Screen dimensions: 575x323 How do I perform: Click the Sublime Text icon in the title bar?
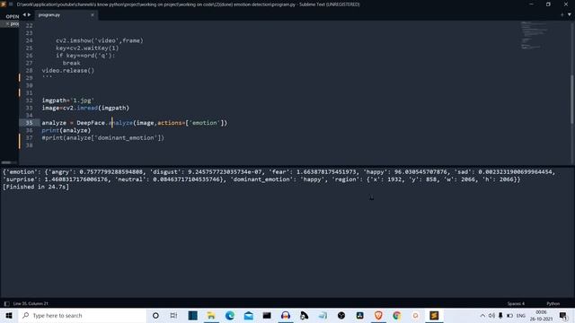pos(4,4)
